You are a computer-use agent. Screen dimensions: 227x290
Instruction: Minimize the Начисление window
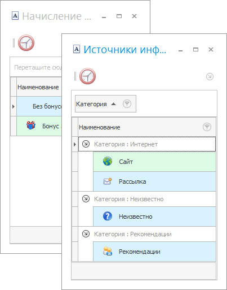point(104,17)
